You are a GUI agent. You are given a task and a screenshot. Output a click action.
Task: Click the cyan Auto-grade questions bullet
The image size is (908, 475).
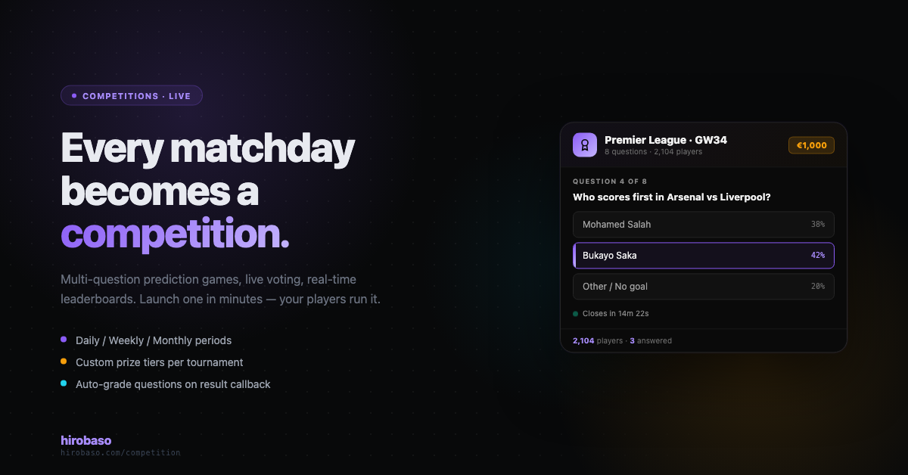click(64, 384)
